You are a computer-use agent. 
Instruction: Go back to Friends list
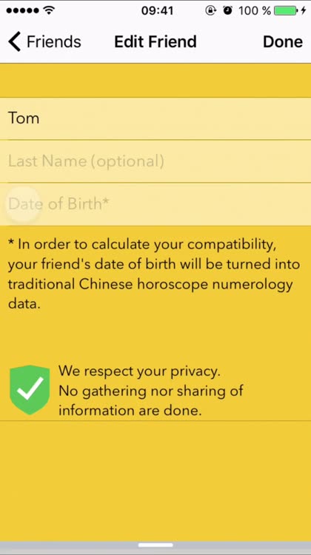(44, 41)
